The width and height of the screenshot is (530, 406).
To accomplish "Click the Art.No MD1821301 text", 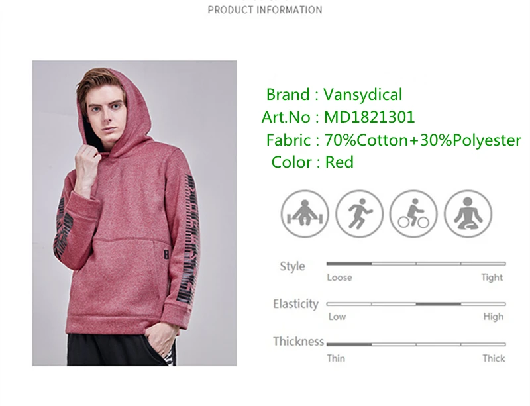I will coord(338,117).
